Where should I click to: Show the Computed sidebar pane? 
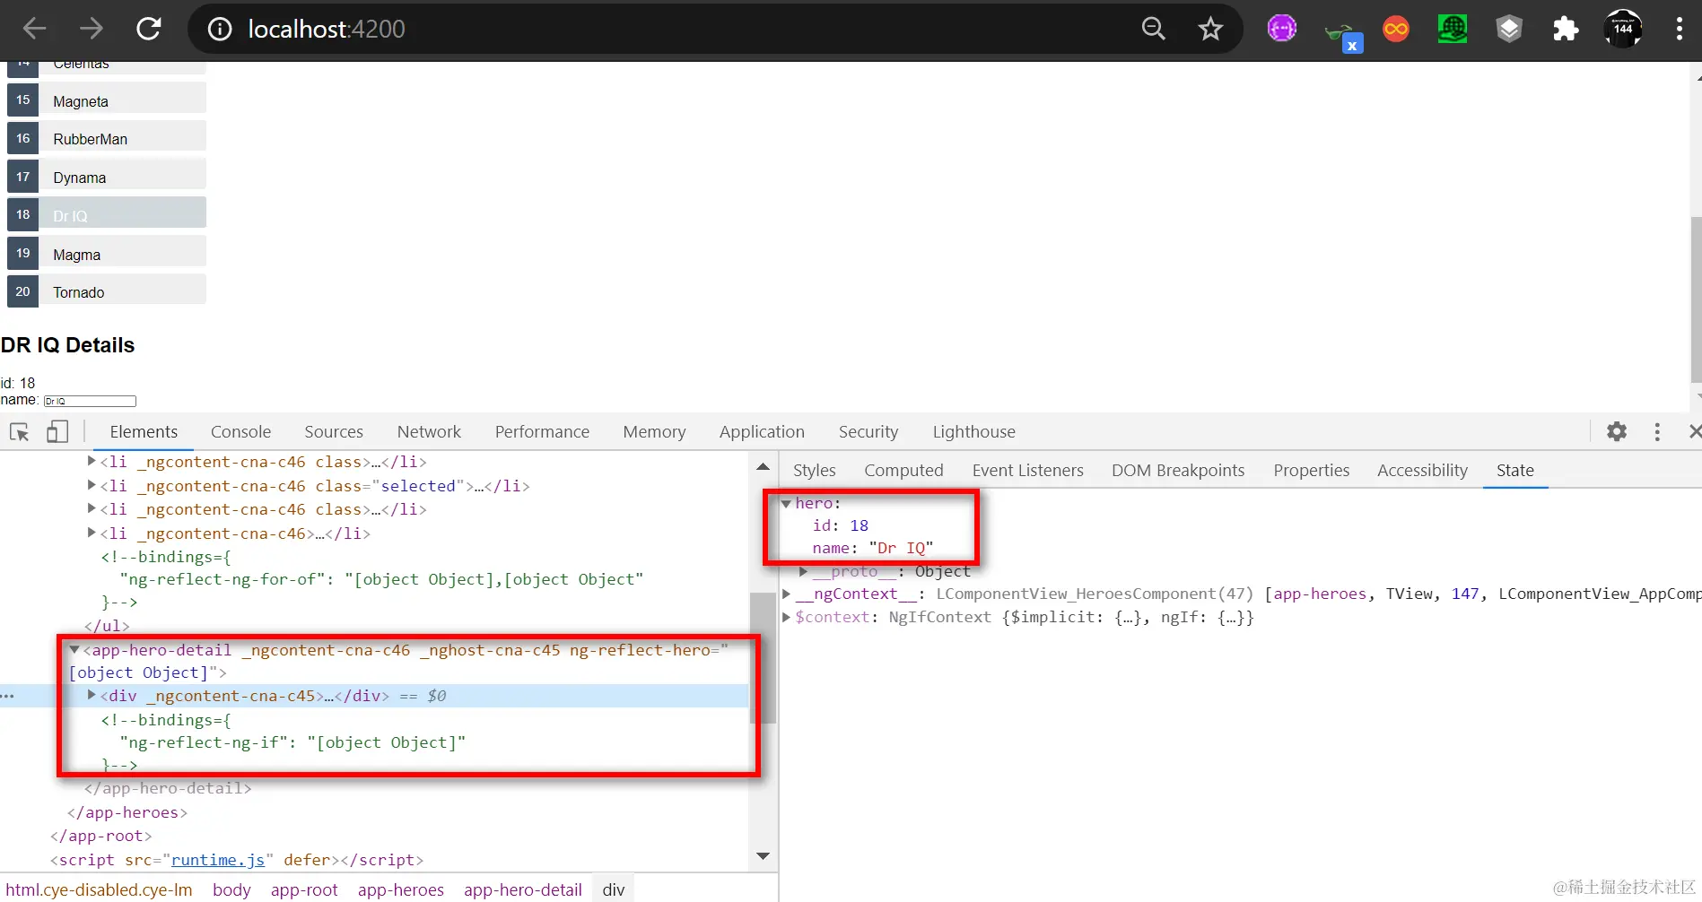(903, 471)
